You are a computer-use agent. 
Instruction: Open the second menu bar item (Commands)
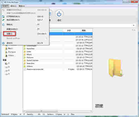[13, 6]
